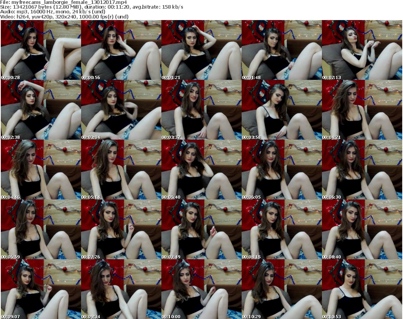Click the thumbnail frame at 00:03:58
The height and width of the screenshot is (319, 403).
pyautogui.click(x=282, y=110)
